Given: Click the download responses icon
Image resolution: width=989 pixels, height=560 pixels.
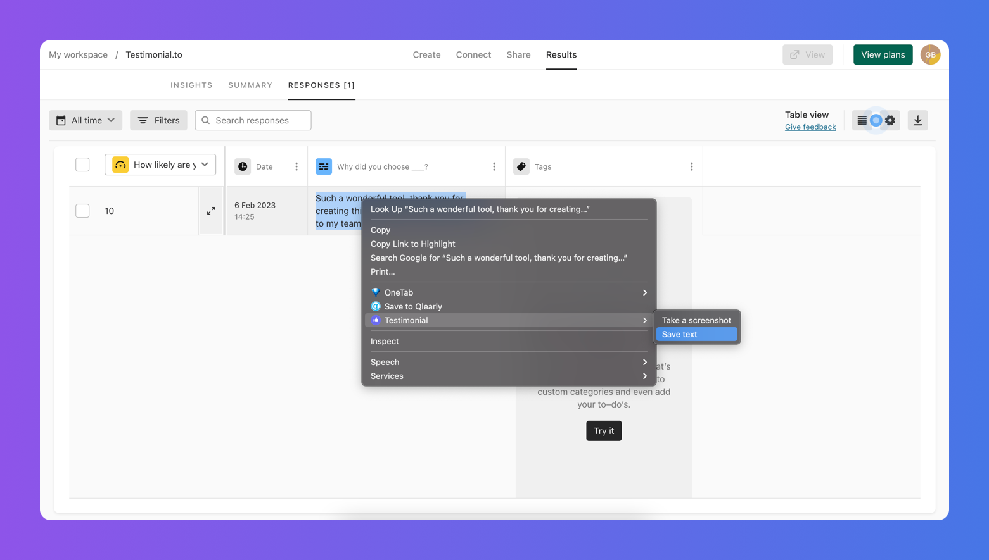Looking at the screenshot, I should [x=917, y=120].
